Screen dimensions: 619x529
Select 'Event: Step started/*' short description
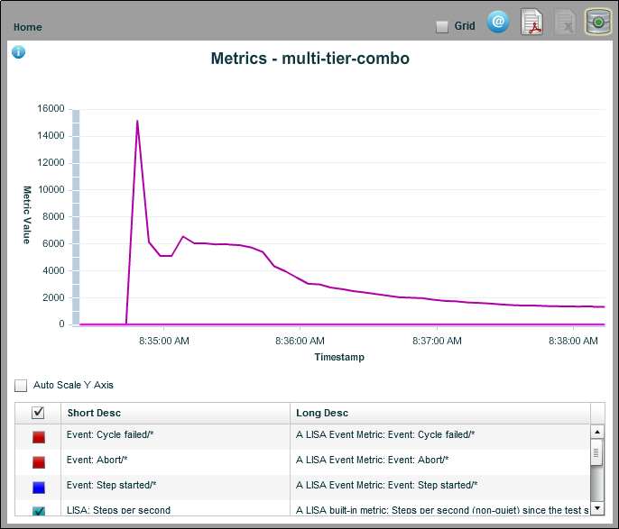coord(111,485)
